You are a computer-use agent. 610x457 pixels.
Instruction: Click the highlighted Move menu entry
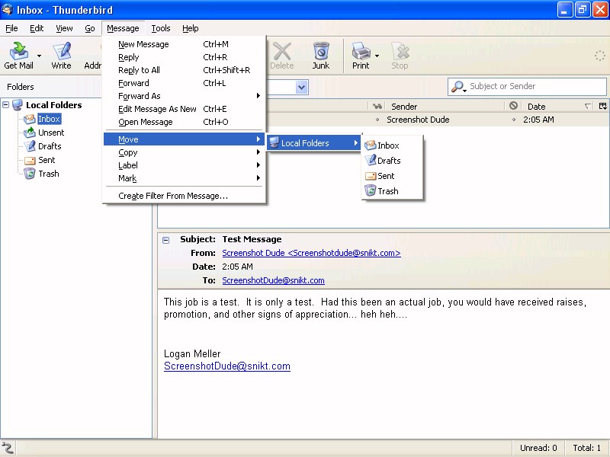click(185, 139)
